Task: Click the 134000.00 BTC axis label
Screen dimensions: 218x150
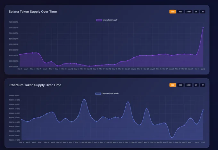Action: pyautogui.click(x=14, y=109)
